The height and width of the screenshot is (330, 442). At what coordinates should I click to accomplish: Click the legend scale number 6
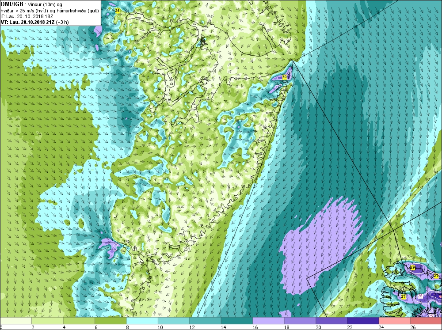(x=96, y=327)
